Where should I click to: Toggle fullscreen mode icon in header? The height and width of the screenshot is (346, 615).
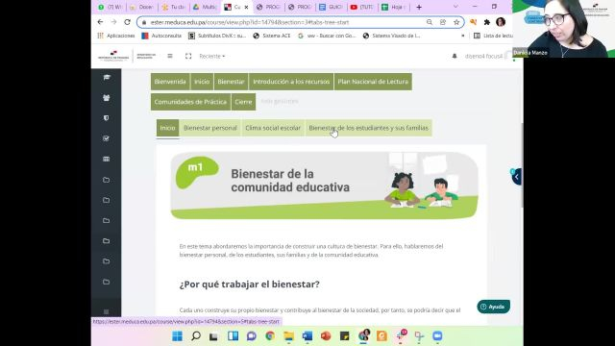(x=188, y=56)
